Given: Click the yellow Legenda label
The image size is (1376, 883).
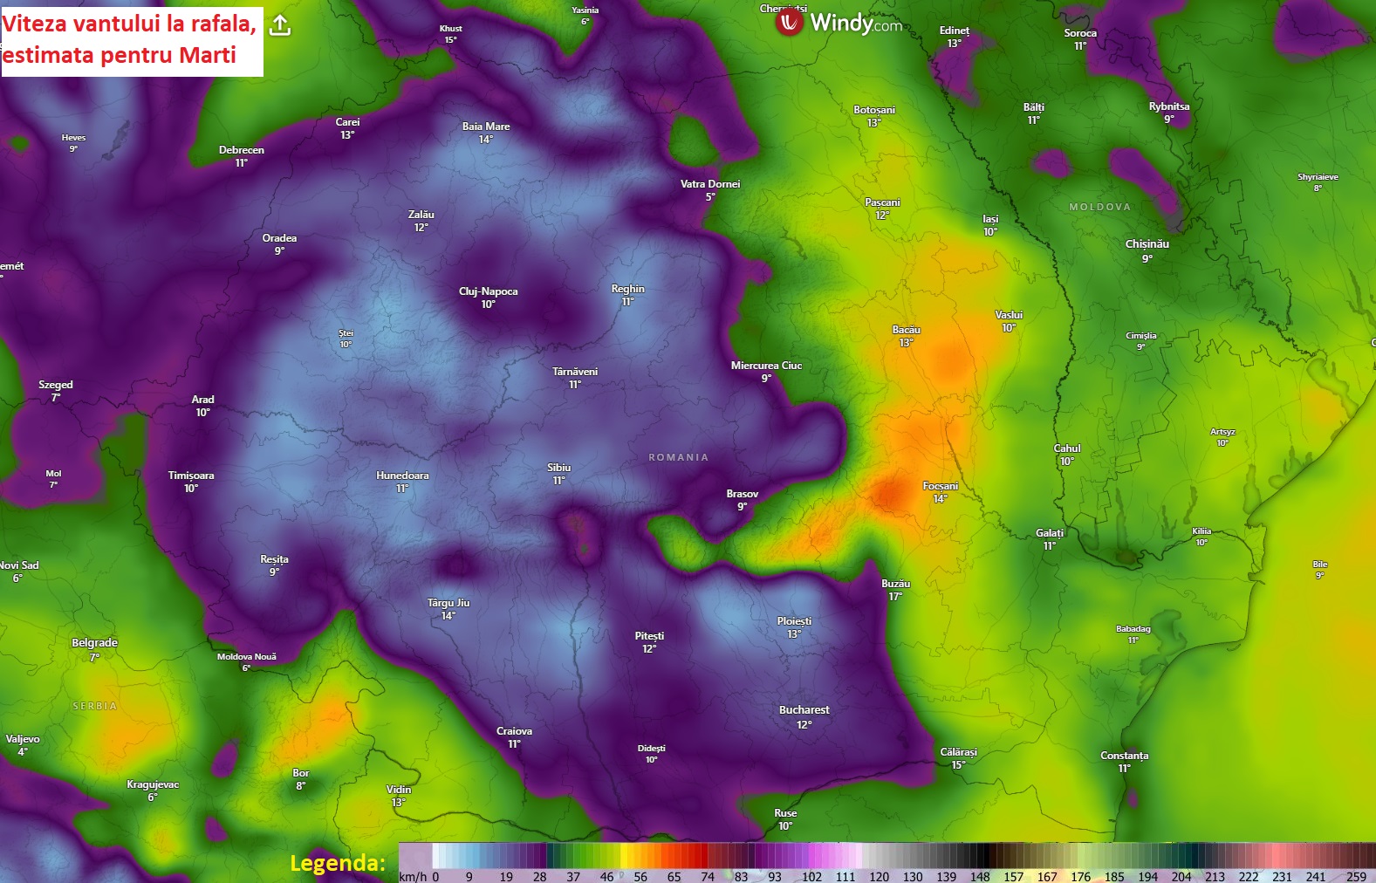Looking at the screenshot, I should (x=337, y=863).
